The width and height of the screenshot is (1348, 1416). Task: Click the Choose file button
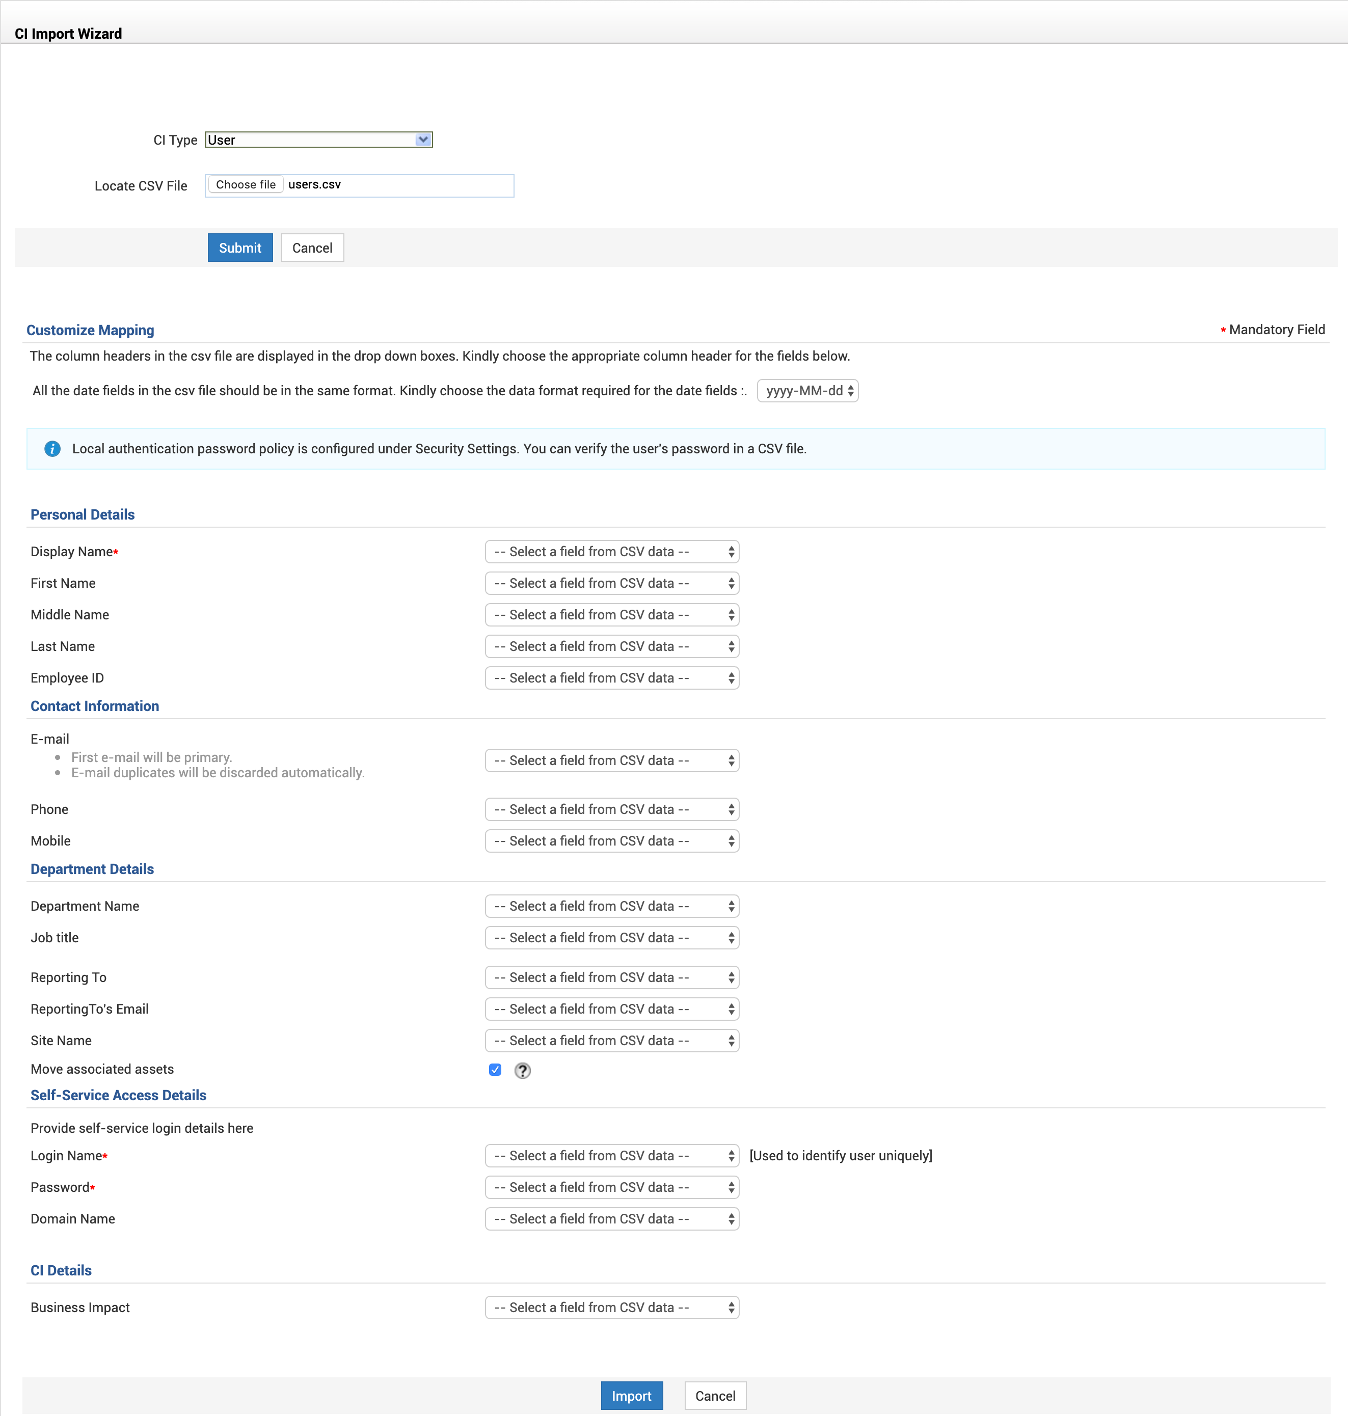pyautogui.click(x=246, y=184)
